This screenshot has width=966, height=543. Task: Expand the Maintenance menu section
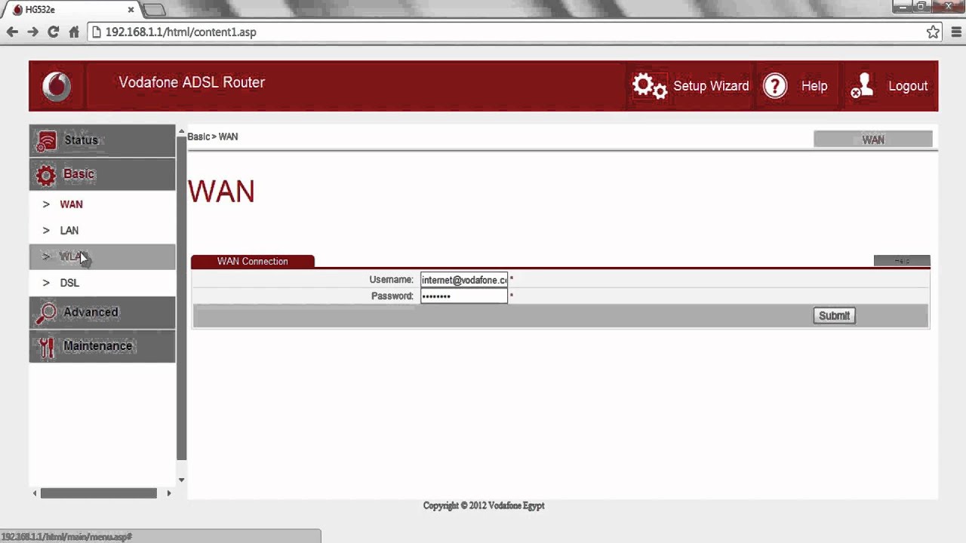(102, 346)
